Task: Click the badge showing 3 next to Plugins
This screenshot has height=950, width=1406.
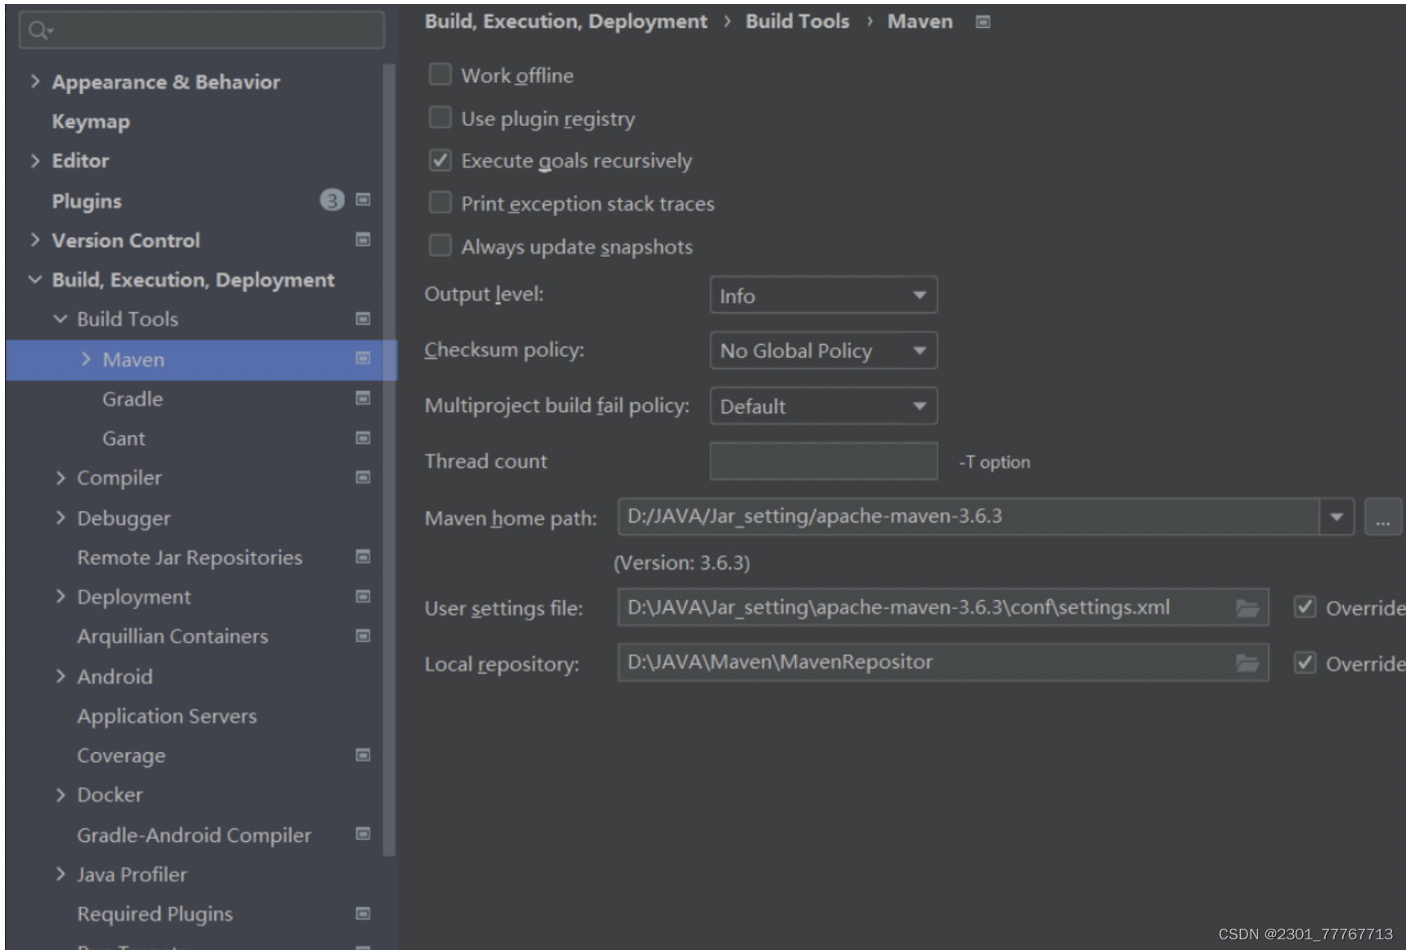Action: click(x=332, y=199)
